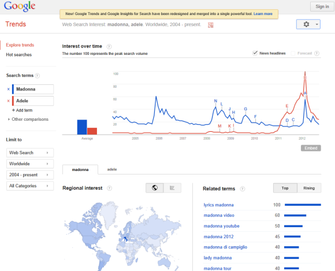Remove the Adele search term

click(x=9, y=101)
